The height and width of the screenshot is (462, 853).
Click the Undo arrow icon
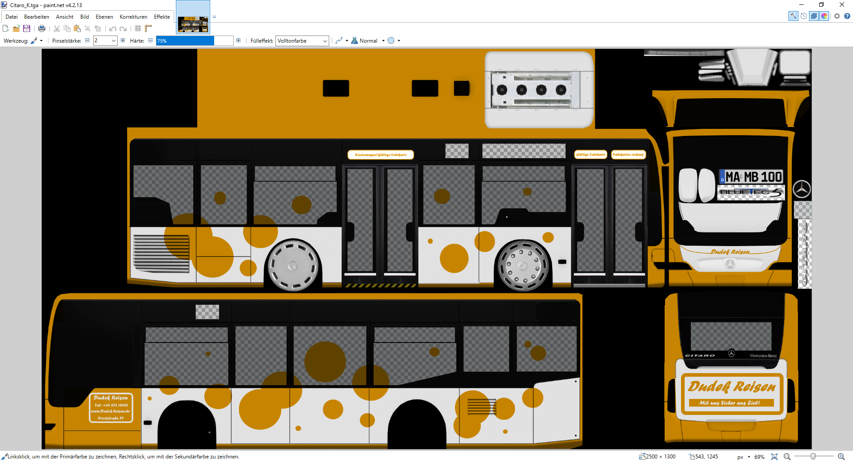click(113, 28)
